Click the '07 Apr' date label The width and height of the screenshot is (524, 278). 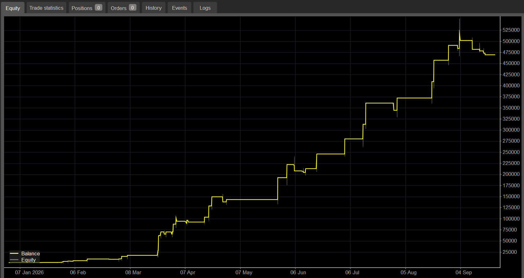point(188,272)
